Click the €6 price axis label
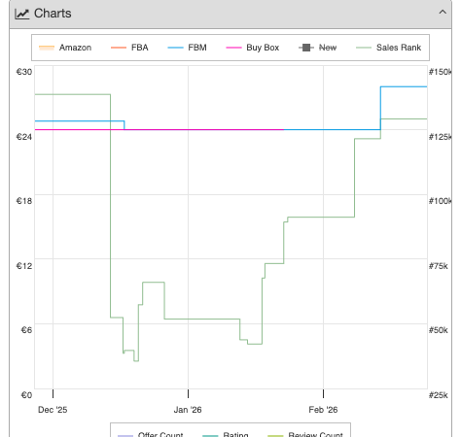This screenshot has height=437, width=461. pos(26,330)
